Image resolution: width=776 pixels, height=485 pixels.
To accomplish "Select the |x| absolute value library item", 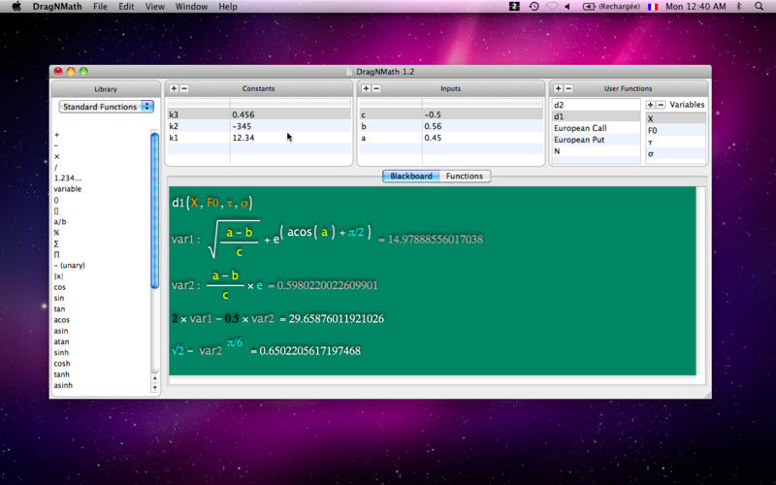I will click(58, 276).
